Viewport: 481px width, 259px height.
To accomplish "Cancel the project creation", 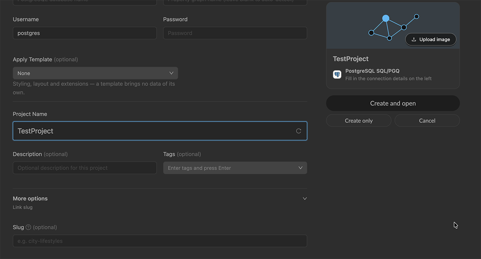I will 427,121.
